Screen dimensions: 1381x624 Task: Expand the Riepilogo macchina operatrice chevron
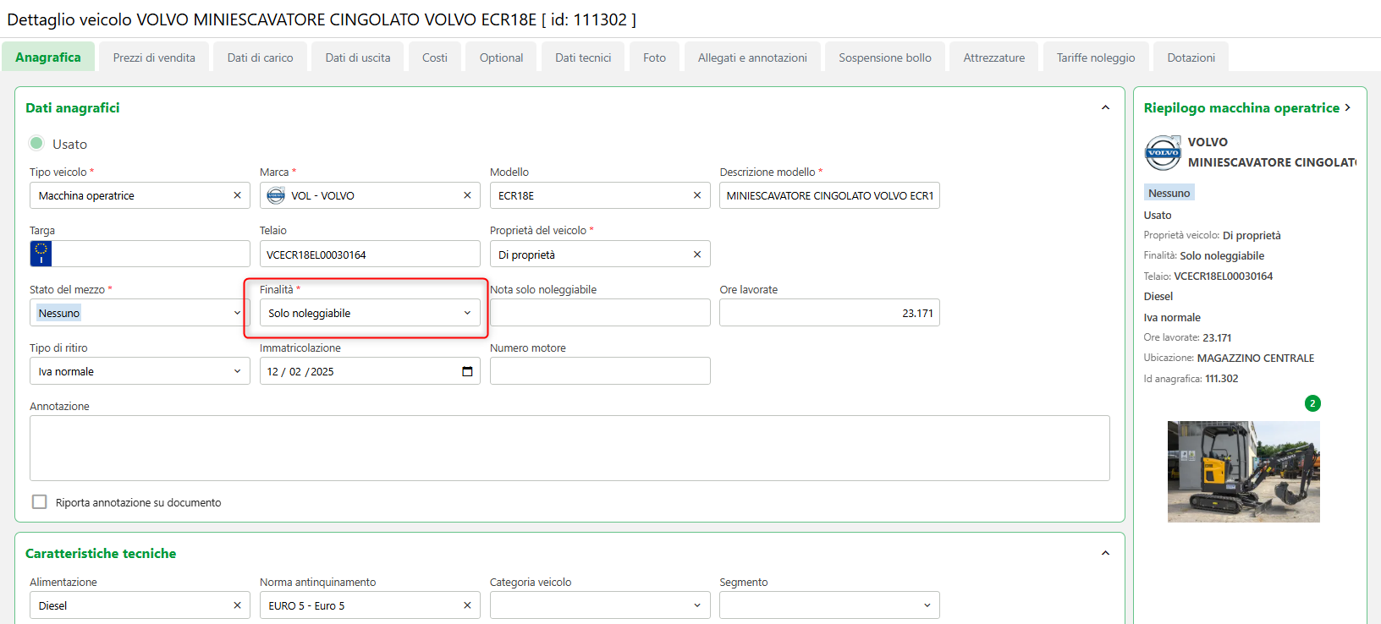(1347, 107)
